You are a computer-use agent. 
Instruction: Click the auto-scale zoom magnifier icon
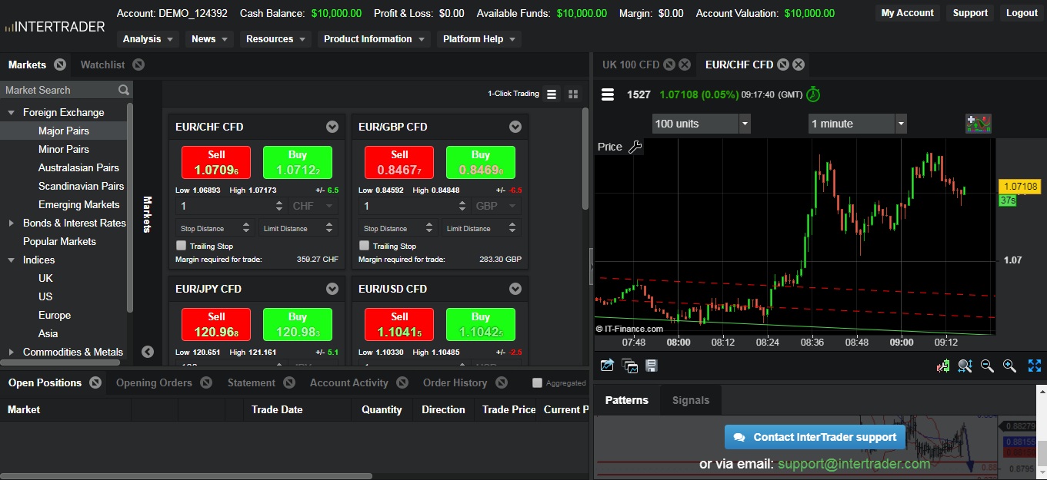(x=965, y=366)
